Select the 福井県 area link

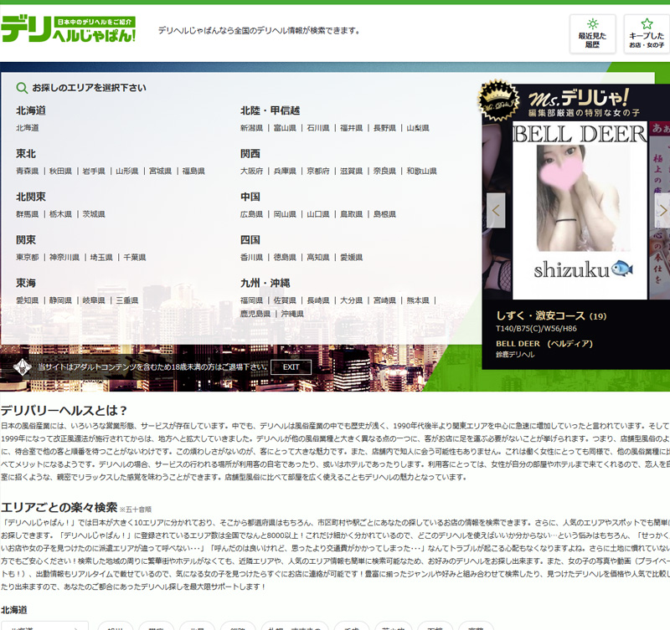[352, 128]
